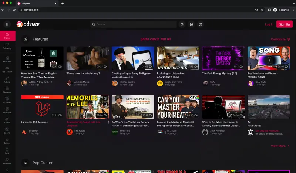The height and width of the screenshot is (173, 296).
Task: Click the Log In link
Action: [x=269, y=24]
